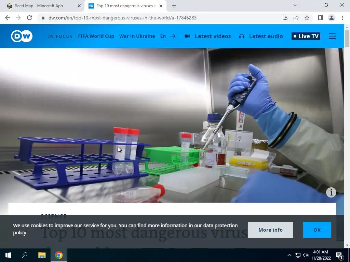350x262 pixels.
Task: Click the laboratory hero image
Action: (172, 125)
